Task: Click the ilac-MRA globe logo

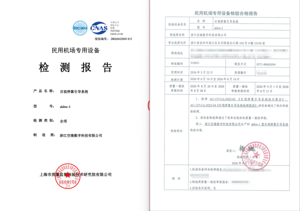Action: [80, 28]
